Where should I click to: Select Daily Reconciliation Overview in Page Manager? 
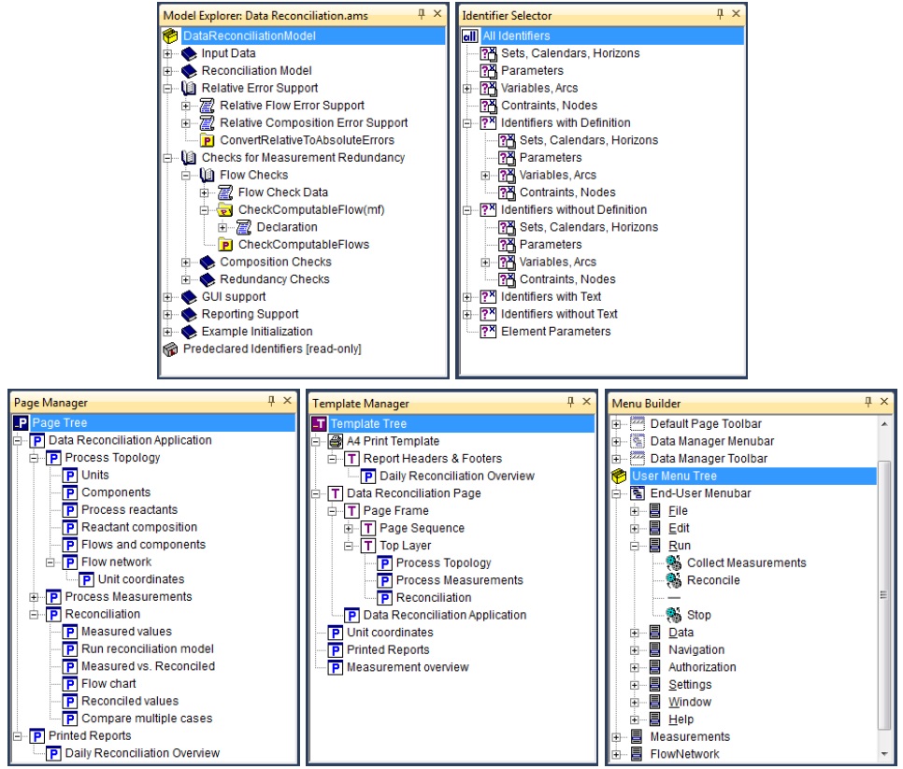pyautogui.click(x=142, y=753)
